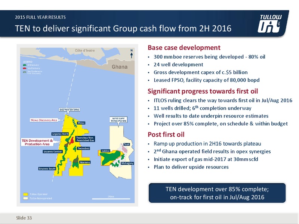Click the 'Enyenra Central' field label

[x=53, y=152]
